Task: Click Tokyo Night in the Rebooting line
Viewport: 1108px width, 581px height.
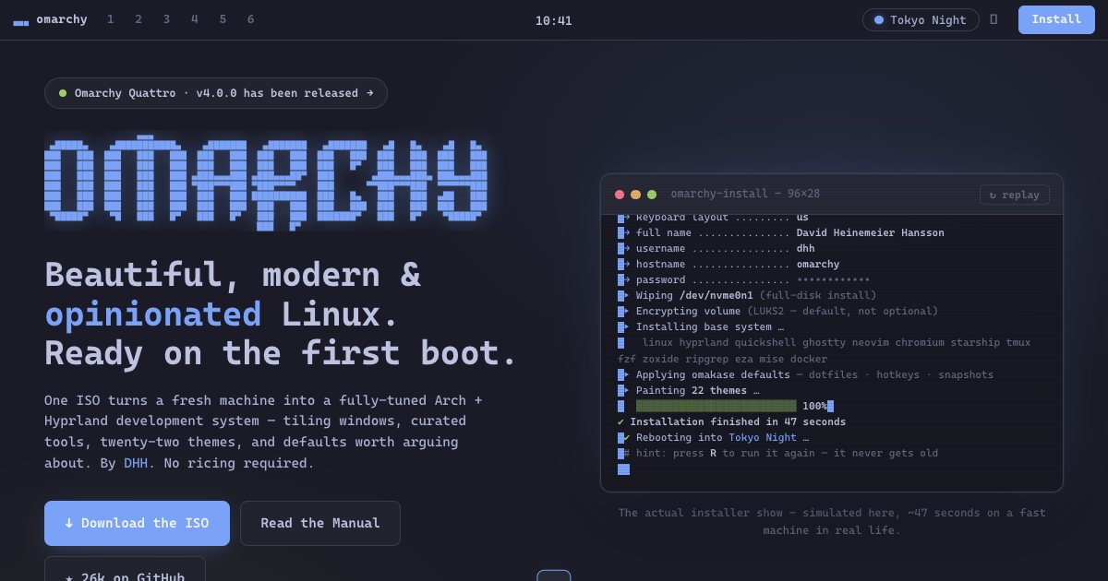Action: coord(762,437)
